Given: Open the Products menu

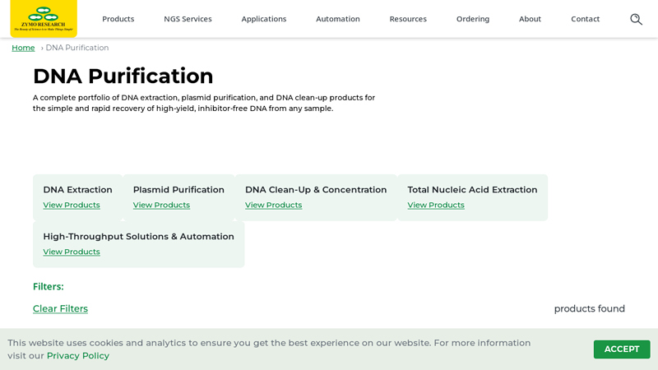Looking at the screenshot, I should (118, 19).
